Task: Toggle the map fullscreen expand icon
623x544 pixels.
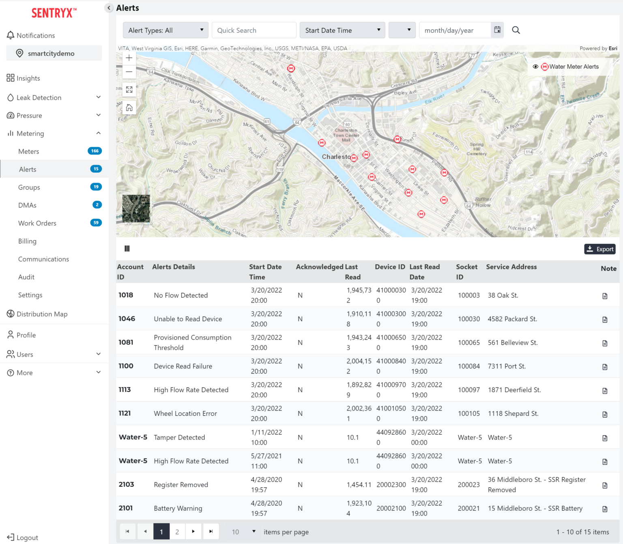Action: pos(129,90)
